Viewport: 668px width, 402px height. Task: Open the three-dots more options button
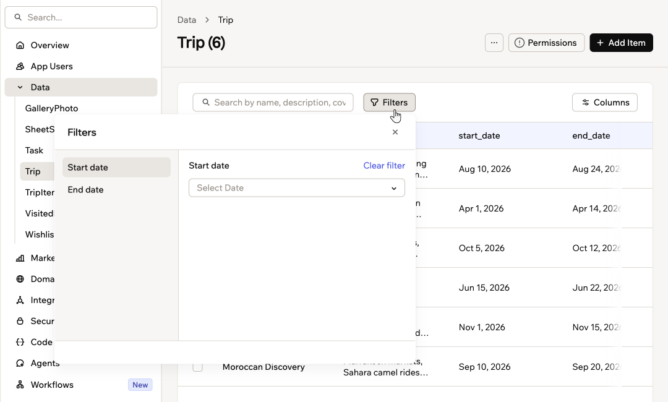point(494,43)
